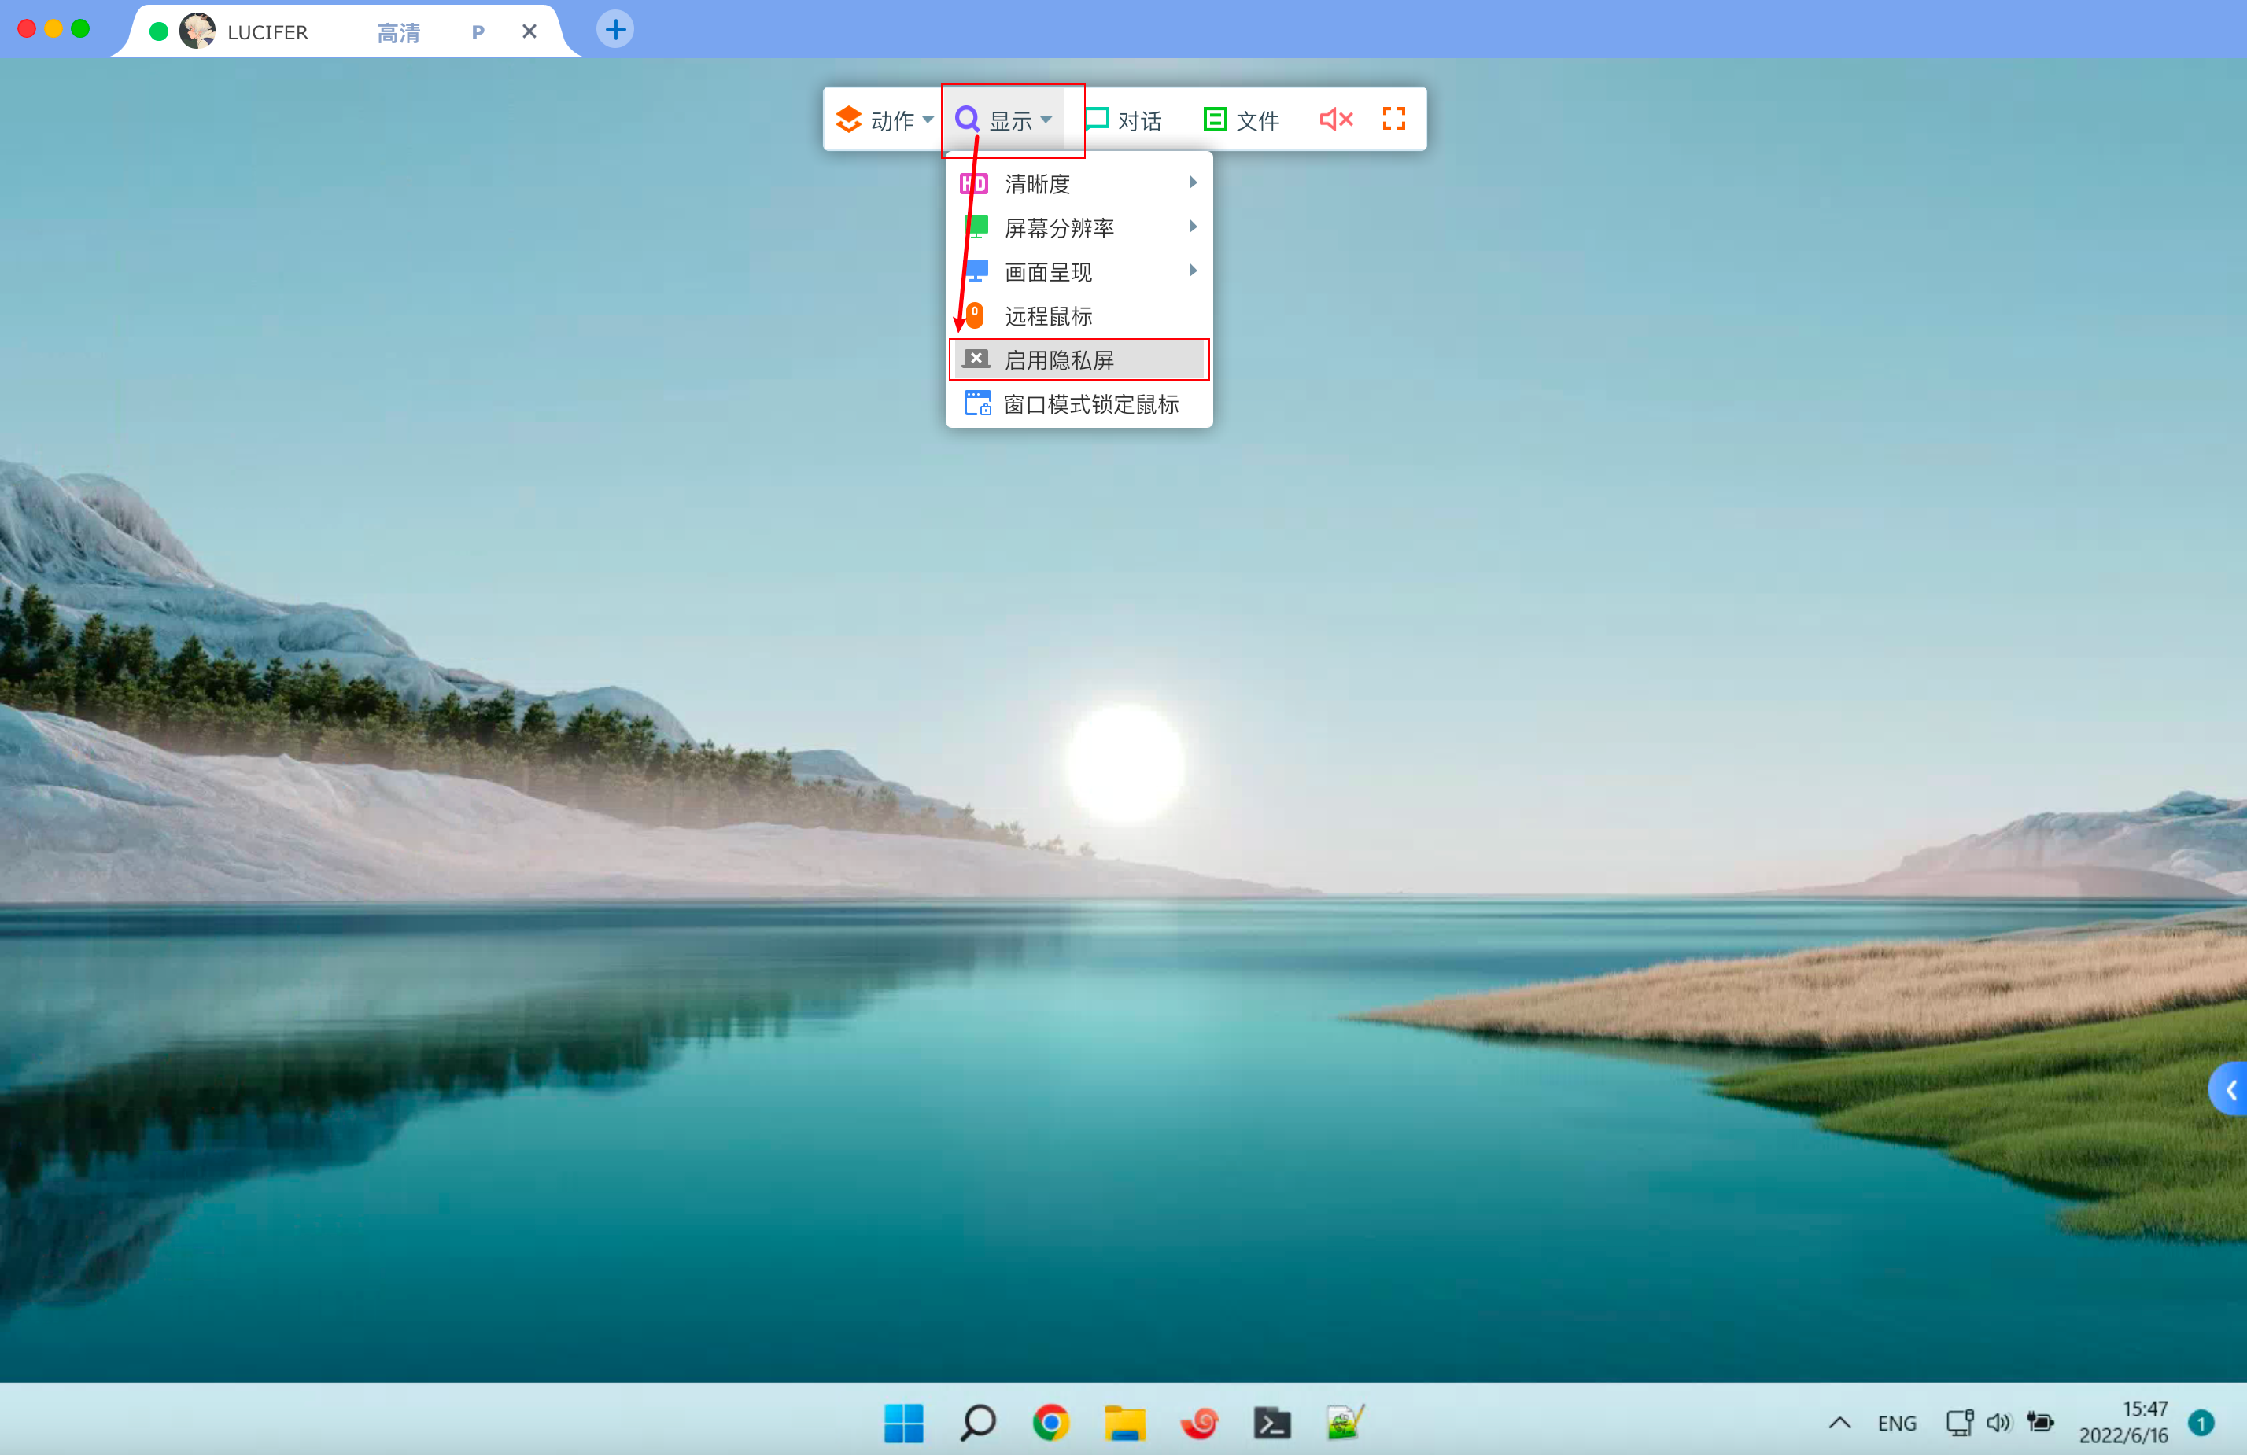Viewport: 2247px width, 1455px height.
Task: Select the LUCIFER session tab
Action: (x=267, y=33)
